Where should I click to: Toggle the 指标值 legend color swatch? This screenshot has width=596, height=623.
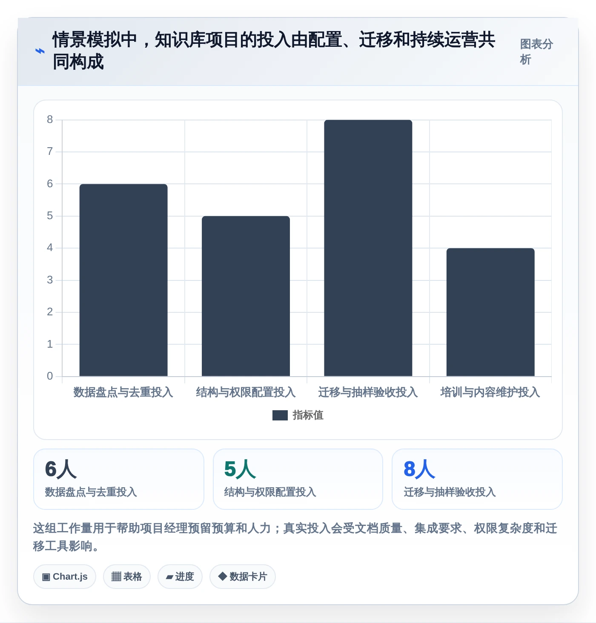click(280, 415)
